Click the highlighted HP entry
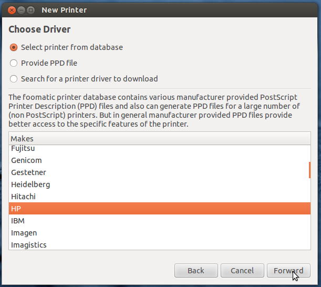 pyautogui.click(x=160, y=209)
